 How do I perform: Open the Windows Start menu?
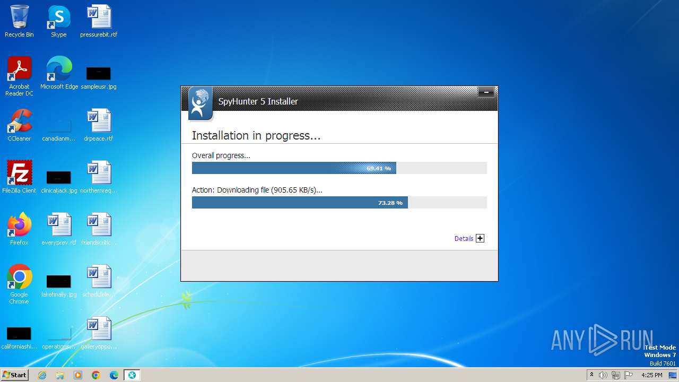click(x=14, y=375)
